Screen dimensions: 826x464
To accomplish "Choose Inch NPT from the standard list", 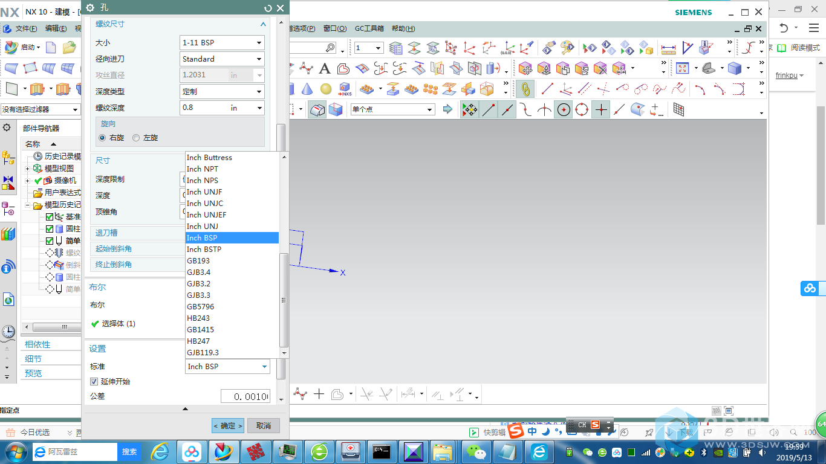I will coord(232,169).
